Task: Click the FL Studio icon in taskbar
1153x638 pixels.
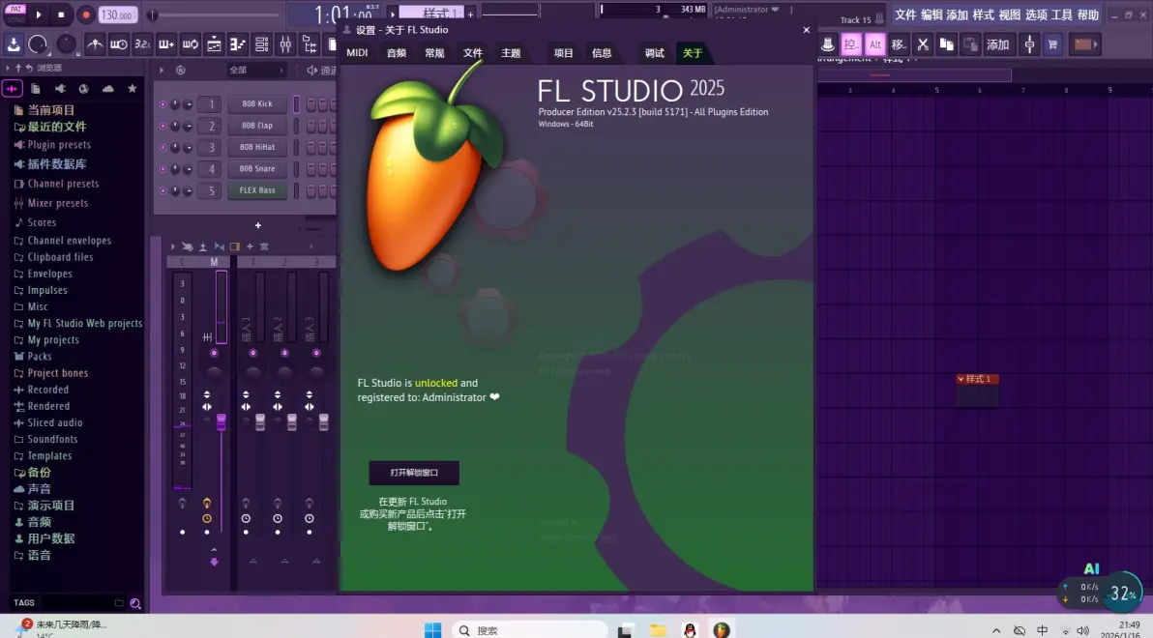Action: pyautogui.click(x=722, y=629)
